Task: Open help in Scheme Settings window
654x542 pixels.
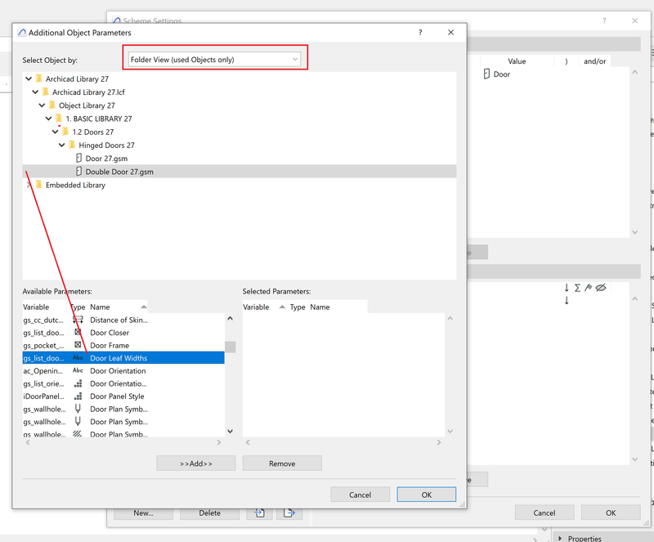Action: (x=604, y=20)
